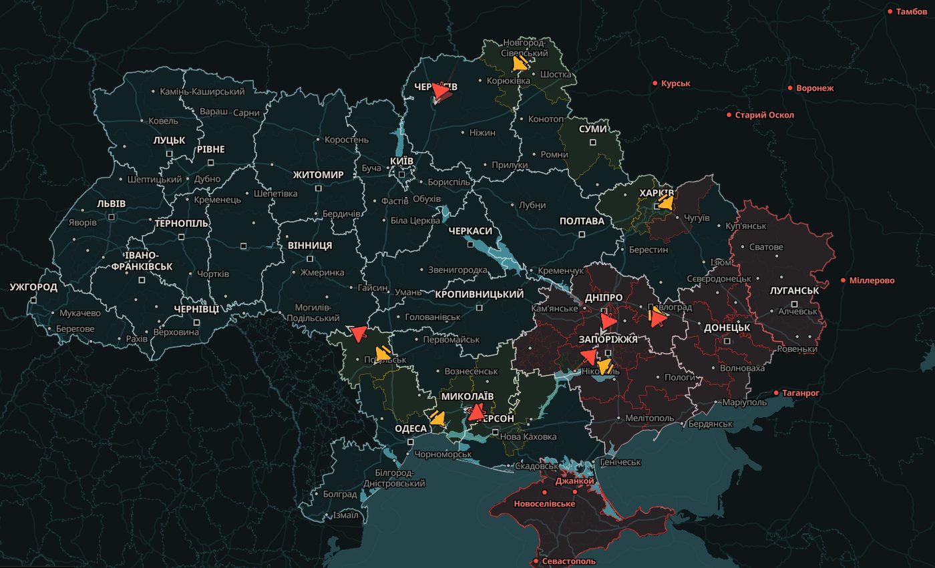Select the yellow drone marker near Новгород-Сіверський

(x=520, y=63)
